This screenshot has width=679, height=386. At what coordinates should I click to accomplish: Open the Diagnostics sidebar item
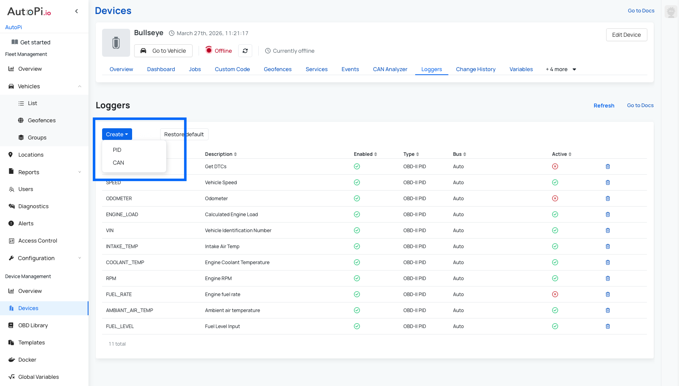coord(33,206)
